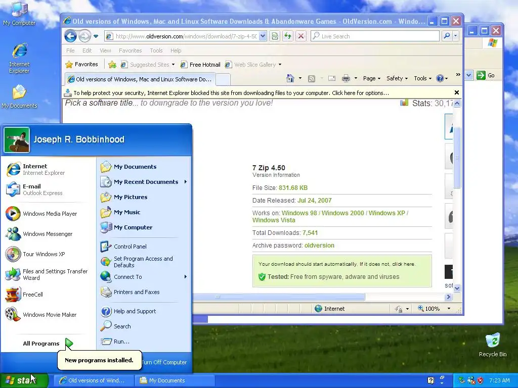Switch to My Documents taskbar button
Image resolution: width=518 pixels, height=388 pixels.
click(175, 380)
